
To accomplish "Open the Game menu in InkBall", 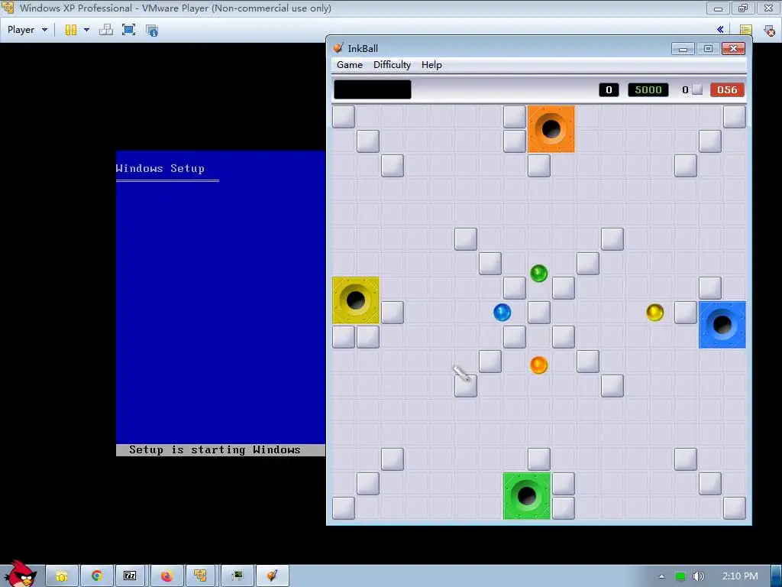I will [350, 65].
